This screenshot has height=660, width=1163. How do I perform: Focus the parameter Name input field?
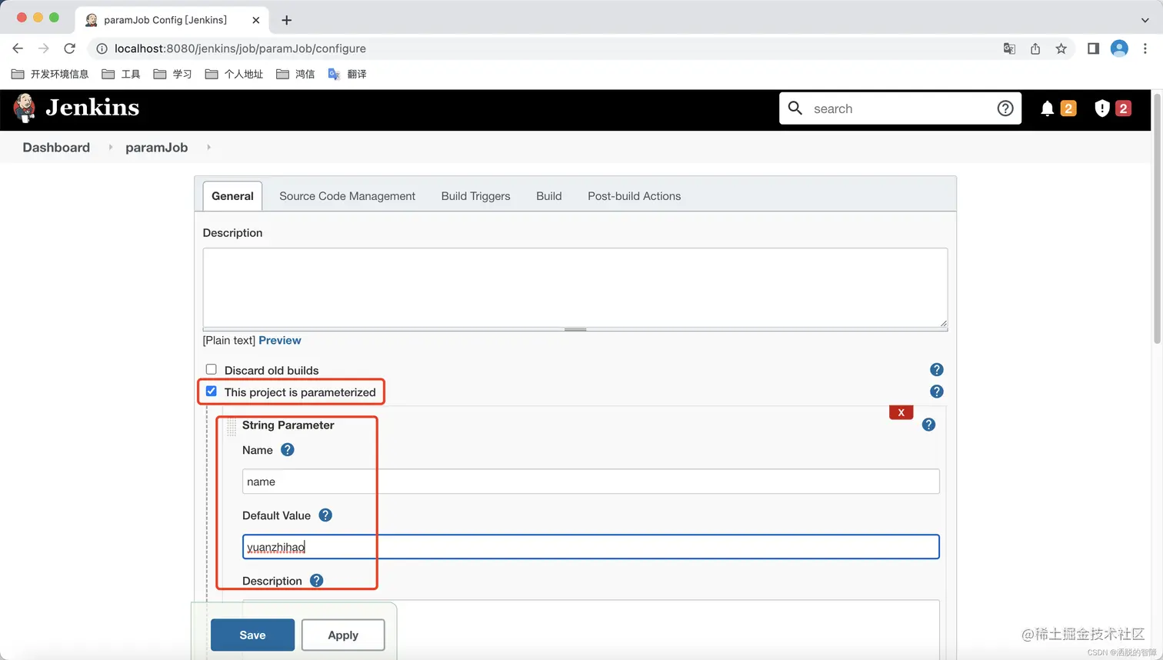(591, 482)
